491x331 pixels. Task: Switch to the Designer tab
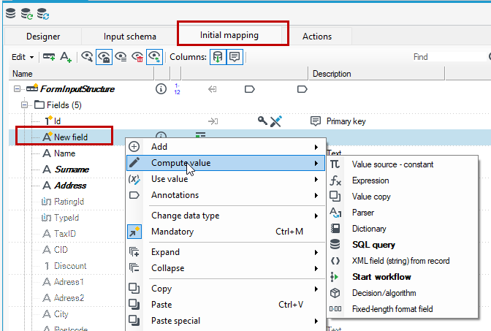click(43, 37)
